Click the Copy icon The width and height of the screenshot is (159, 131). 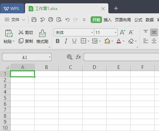[21, 41]
